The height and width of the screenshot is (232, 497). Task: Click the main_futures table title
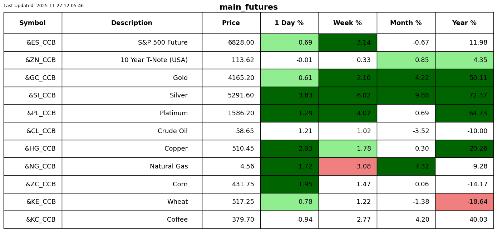coord(248,7)
